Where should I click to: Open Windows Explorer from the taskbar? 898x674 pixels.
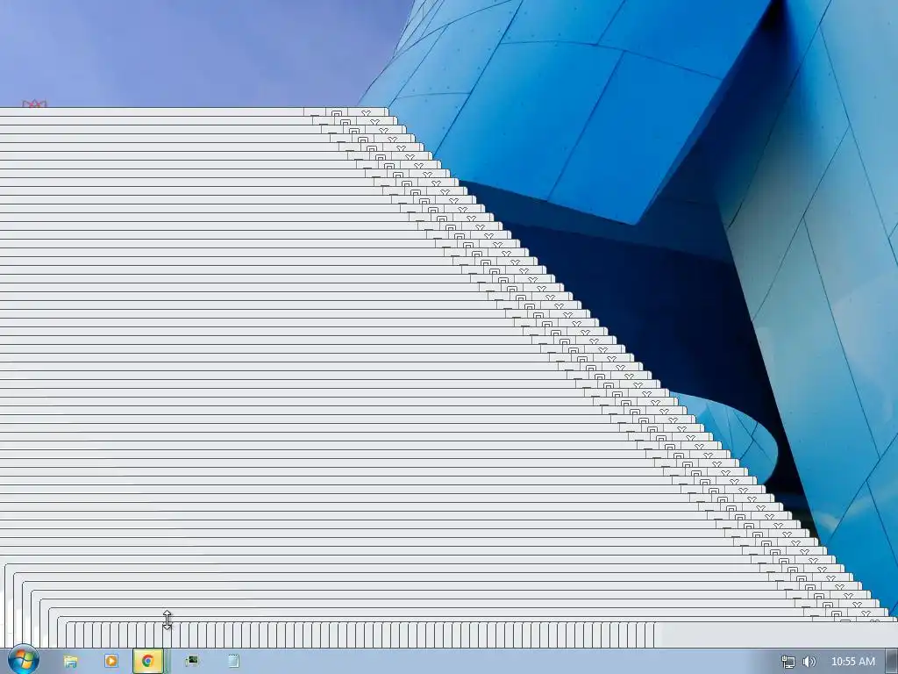[x=70, y=661]
